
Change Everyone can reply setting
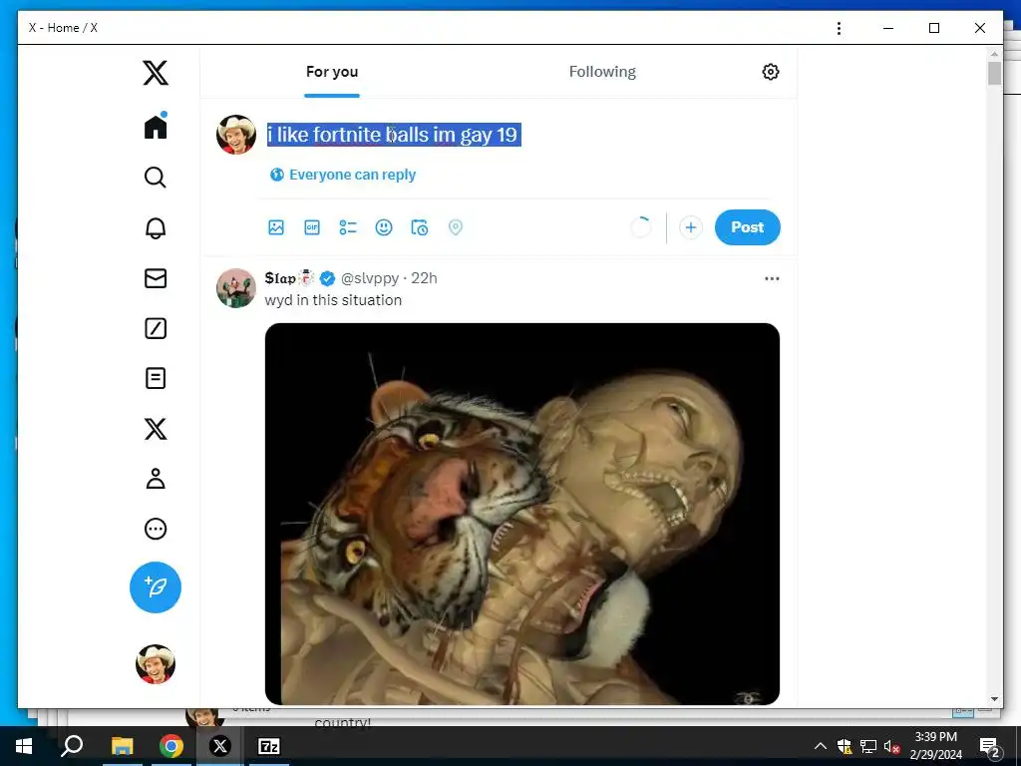(343, 175)
